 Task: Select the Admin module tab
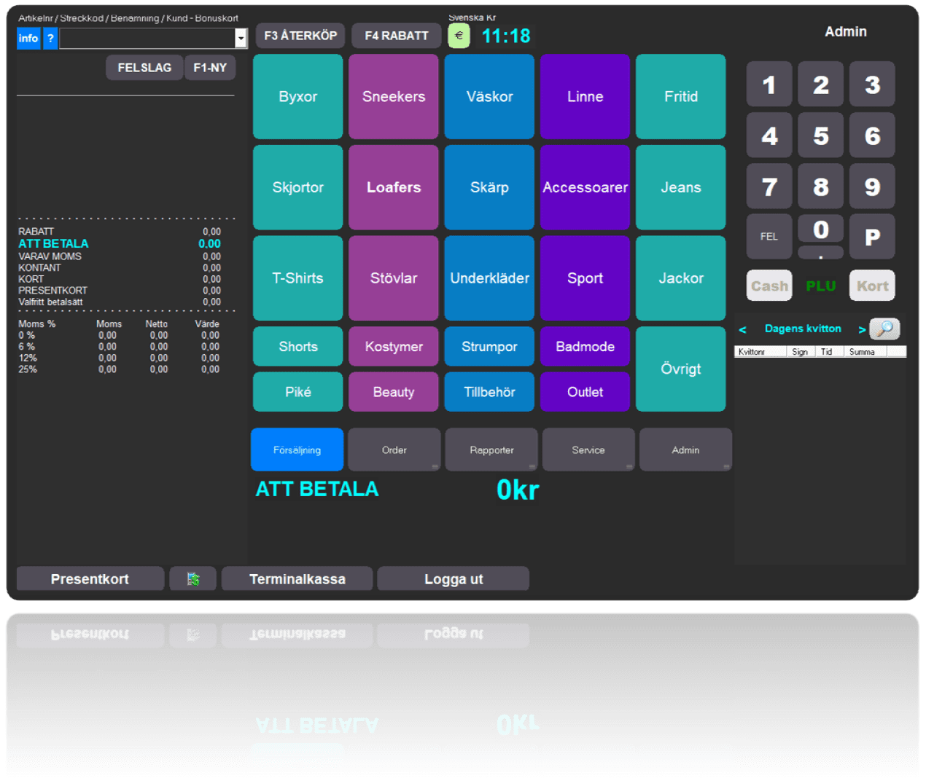[685, 449]
